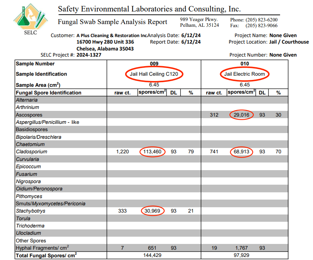Select the circled 30,969 Stachybotrys value
Image resolution: width=313 pixels, height=260 pixels.
[x=153, y=211]
